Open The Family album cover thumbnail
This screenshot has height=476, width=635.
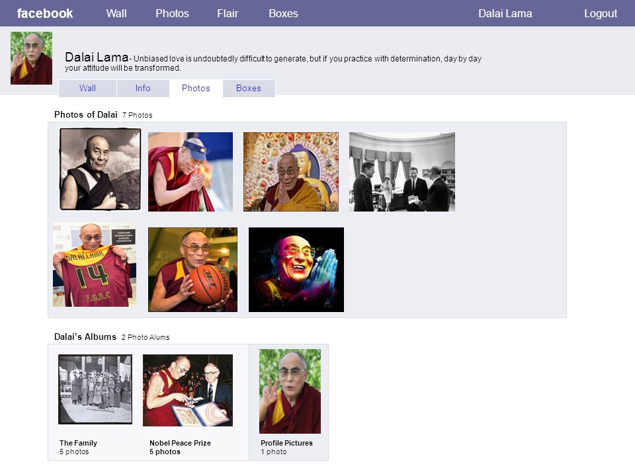coord(95,389)
